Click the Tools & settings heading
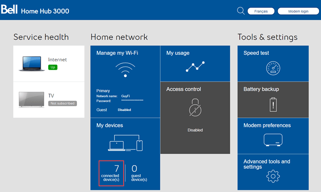 (x=267, y=37)
